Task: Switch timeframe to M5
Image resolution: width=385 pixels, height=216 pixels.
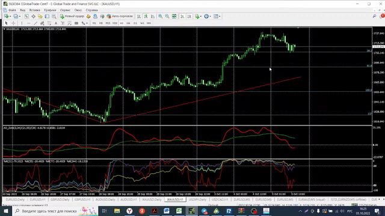Action: coord(101,23)
